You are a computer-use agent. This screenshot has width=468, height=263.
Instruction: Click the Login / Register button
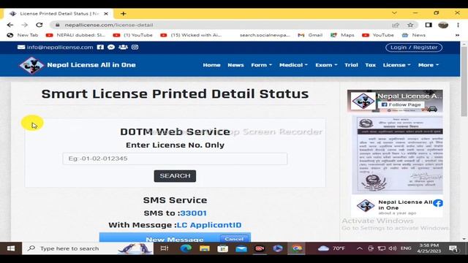(414, 47)
